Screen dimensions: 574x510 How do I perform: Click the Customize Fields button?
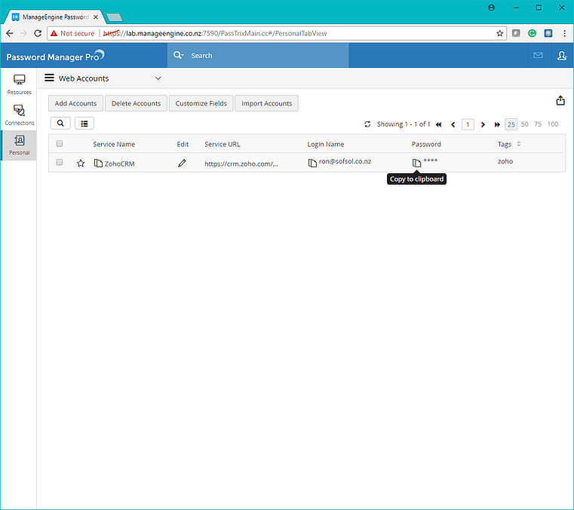pyautogui.click(x=201, y=103)
